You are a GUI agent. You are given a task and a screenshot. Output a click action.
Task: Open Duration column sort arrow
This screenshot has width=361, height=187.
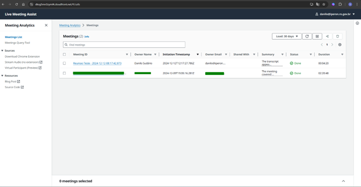342,55
